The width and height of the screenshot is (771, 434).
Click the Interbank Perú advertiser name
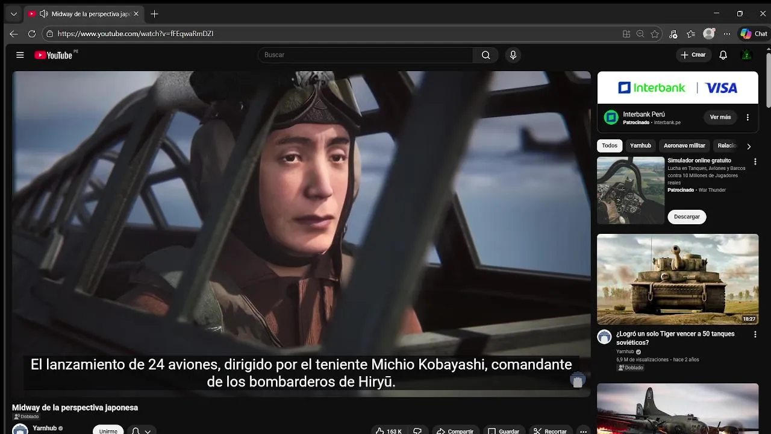click(644, 114)
